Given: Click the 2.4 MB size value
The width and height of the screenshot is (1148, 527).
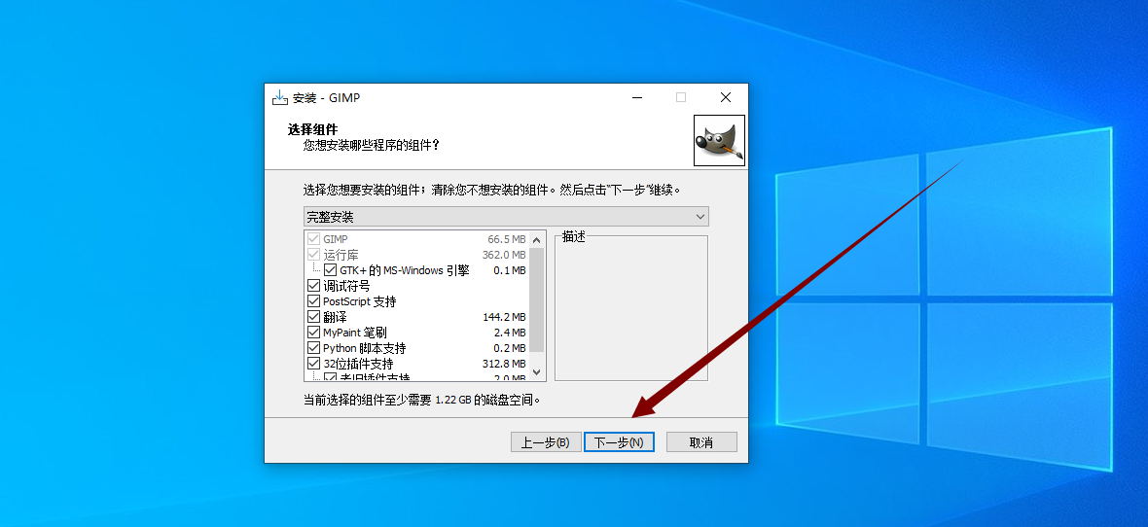Looking at the screenshot, I should pos(510,333).
